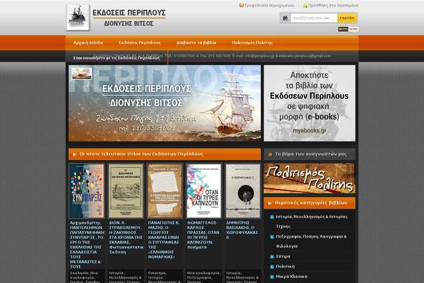424x283 pixels.
Task: Click the Θεματικές κατηγορίες βιβλίων heading
Action: coord(311,203)
